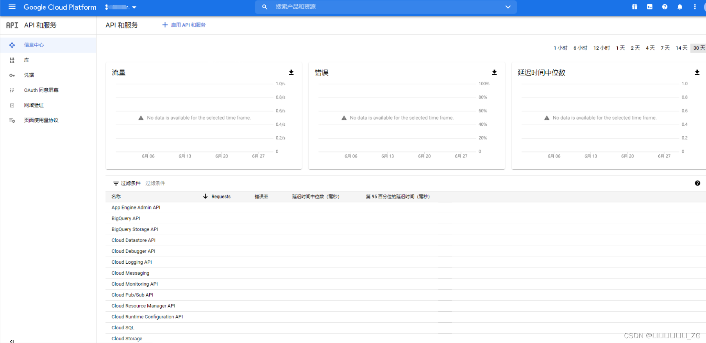706x343 pixels.
Task: Click the OAuth consent screen icon
Action: [12, 90]
